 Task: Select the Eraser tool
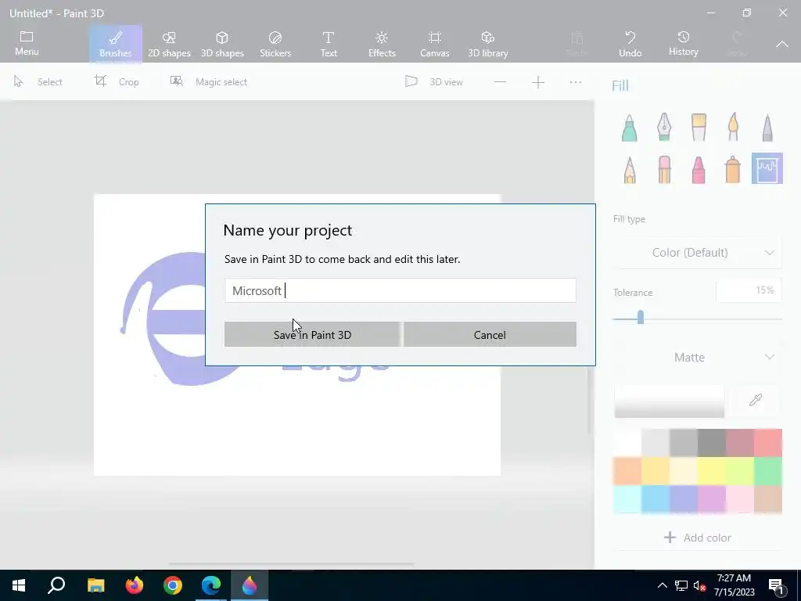point(663,169)
